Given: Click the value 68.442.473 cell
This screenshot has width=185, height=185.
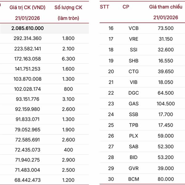Looking at the screenshot, I should (27, 180).
